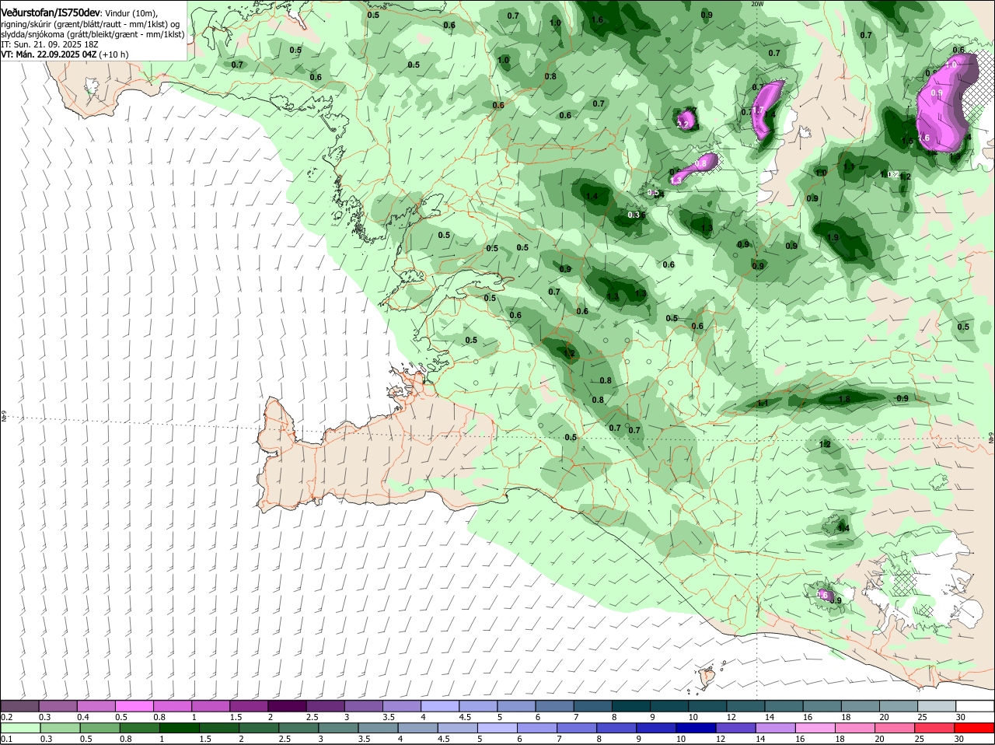Viewport: 995px width, 745px height.
Task: Select the darkest purple swatch starting at 2, upper legend
Action: pos(288,705)
